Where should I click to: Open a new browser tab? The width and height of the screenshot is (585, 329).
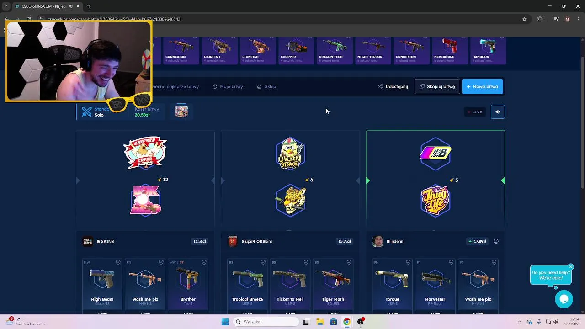89,6
